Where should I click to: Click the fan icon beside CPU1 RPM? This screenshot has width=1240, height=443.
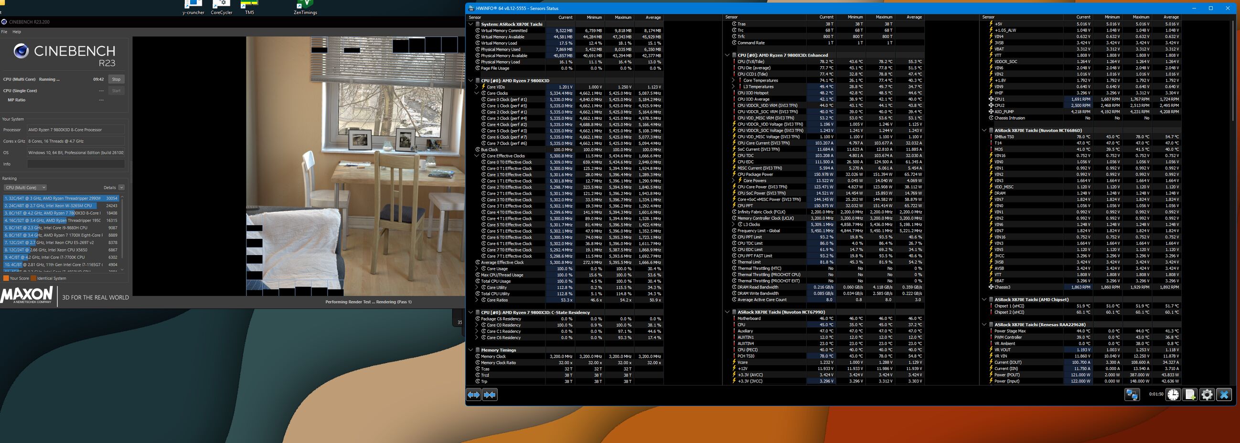(x=991, y=99)
